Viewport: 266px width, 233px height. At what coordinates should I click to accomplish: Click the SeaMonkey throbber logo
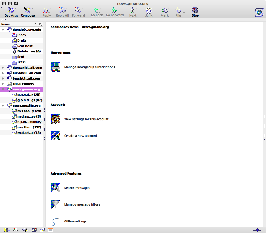[x=259, y=12]
